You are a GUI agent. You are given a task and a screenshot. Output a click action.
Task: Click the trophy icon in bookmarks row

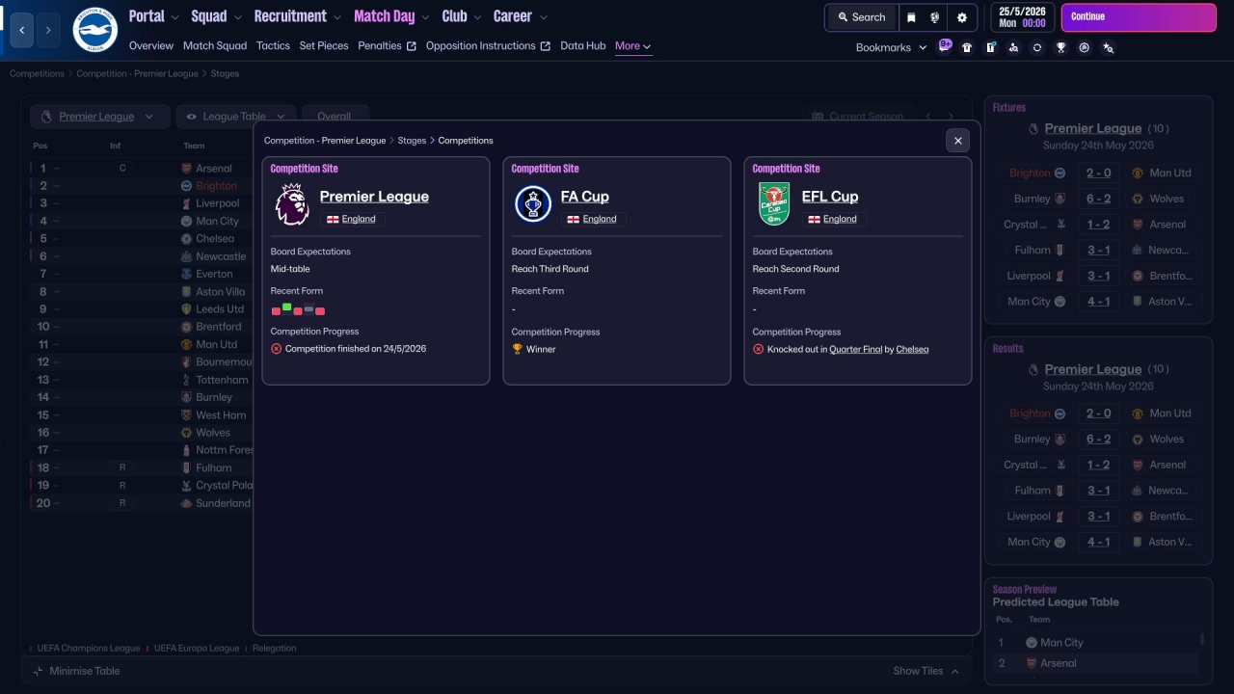1060,47
